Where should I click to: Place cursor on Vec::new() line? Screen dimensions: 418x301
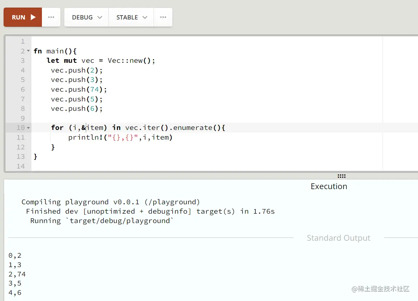coord(100,61)
